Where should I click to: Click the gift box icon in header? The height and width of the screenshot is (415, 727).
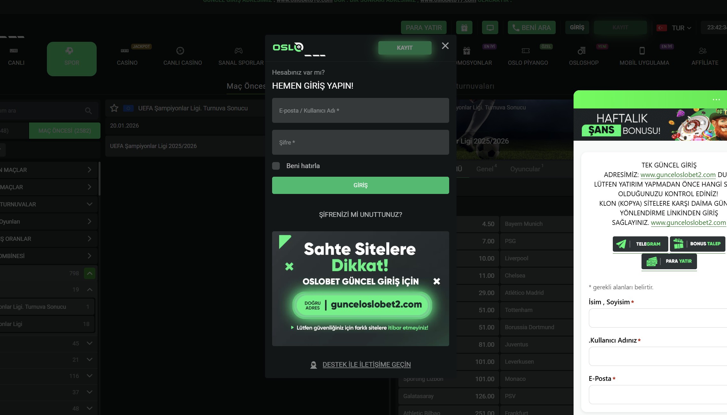464,28
